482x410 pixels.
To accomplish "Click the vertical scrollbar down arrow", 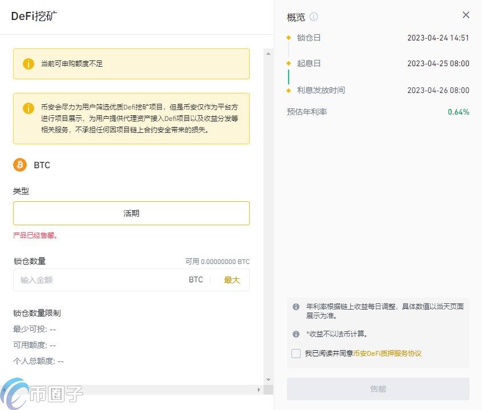I will [268, 380].
